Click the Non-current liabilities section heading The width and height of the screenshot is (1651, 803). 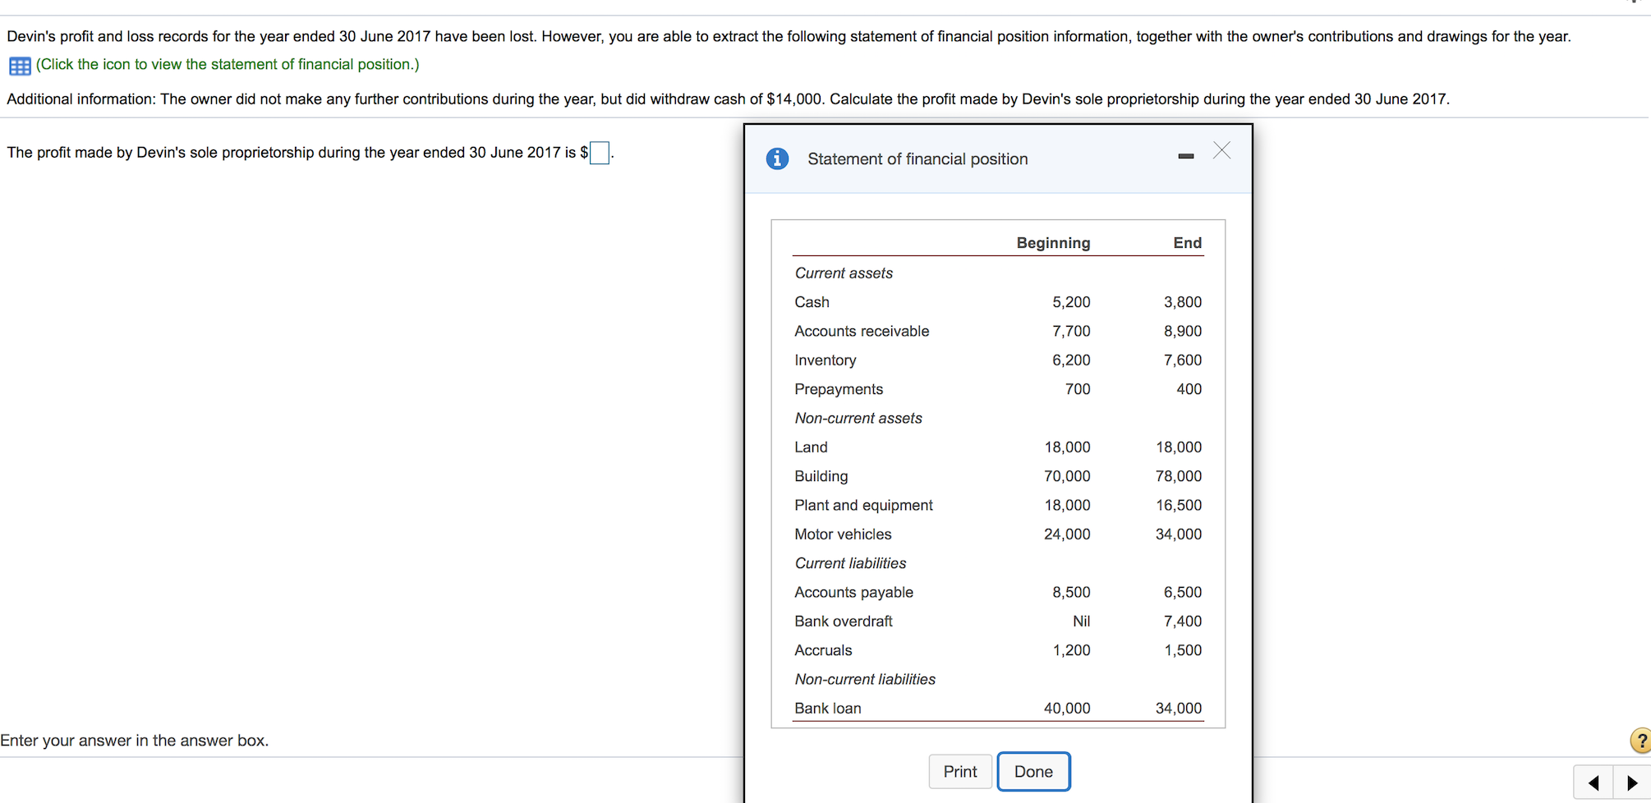(865, 679)
